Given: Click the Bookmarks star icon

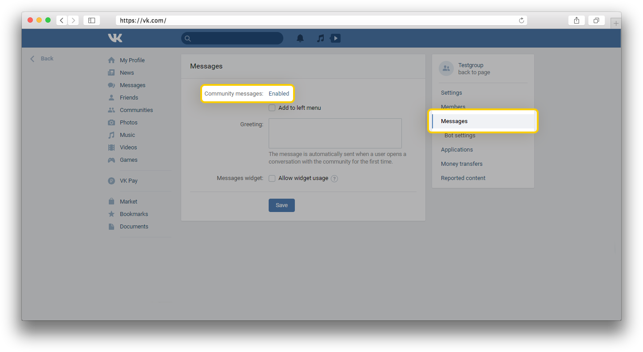Looking at the screenshot, I should 111,214.
